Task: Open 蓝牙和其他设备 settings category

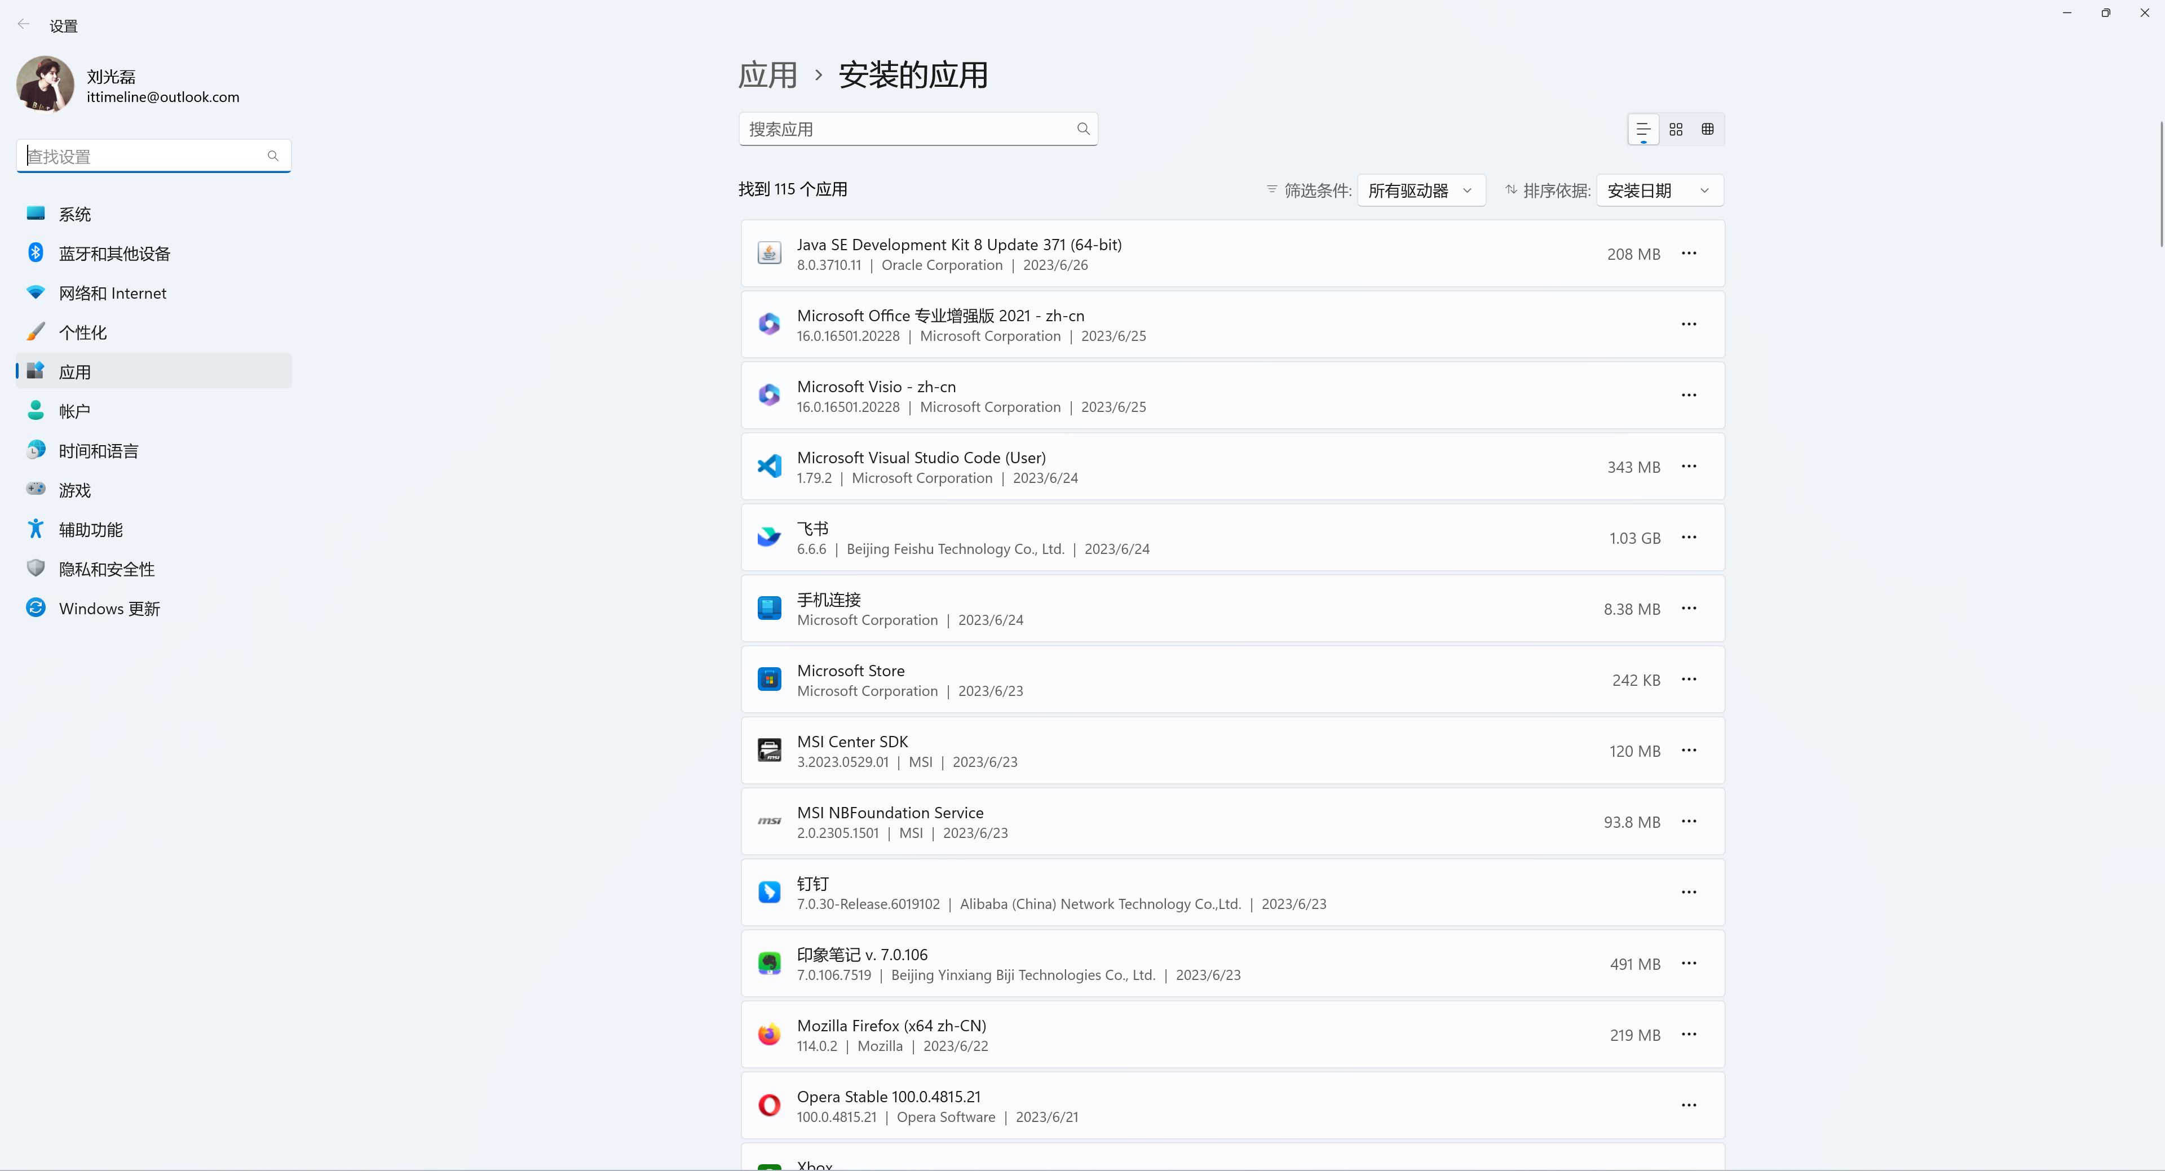Action: point(154,254)
